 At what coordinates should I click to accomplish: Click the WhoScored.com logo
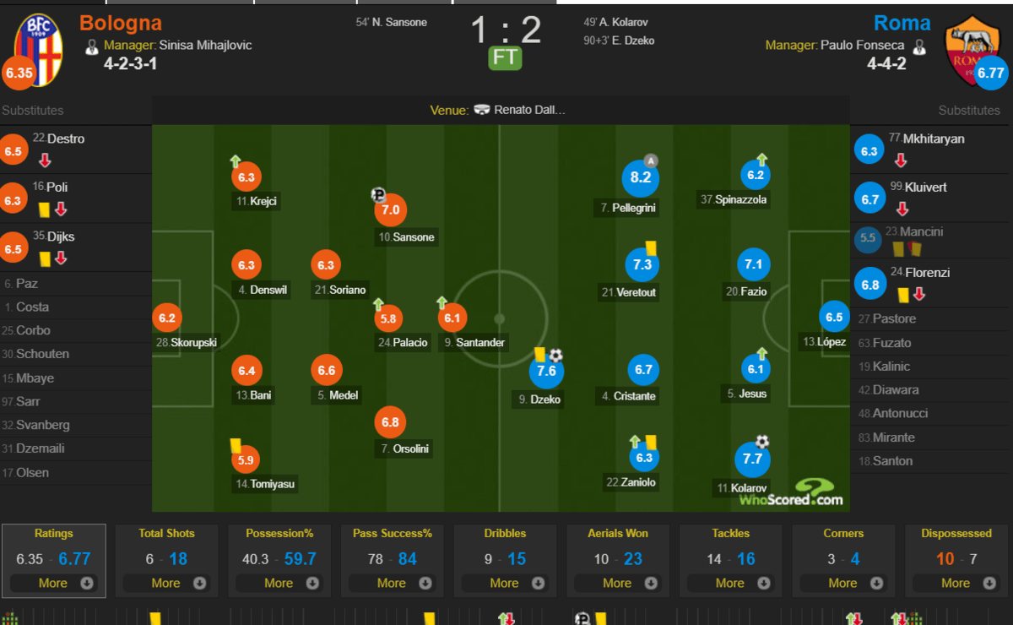[791, 492]
